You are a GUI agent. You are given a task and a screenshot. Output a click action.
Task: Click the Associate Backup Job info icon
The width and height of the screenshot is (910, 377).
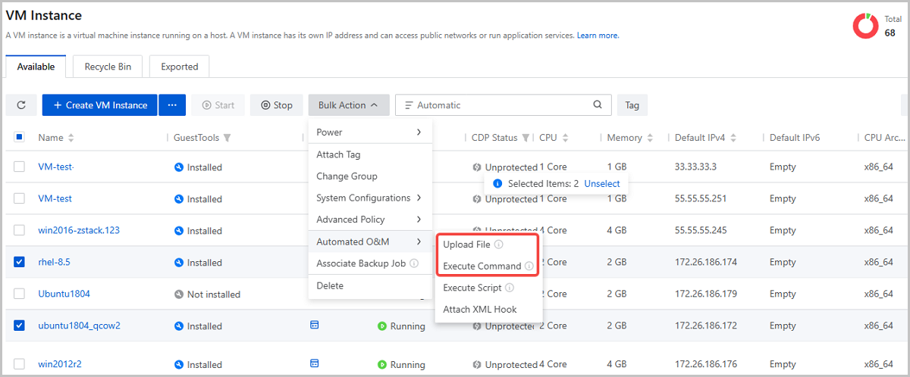[414, 263]
